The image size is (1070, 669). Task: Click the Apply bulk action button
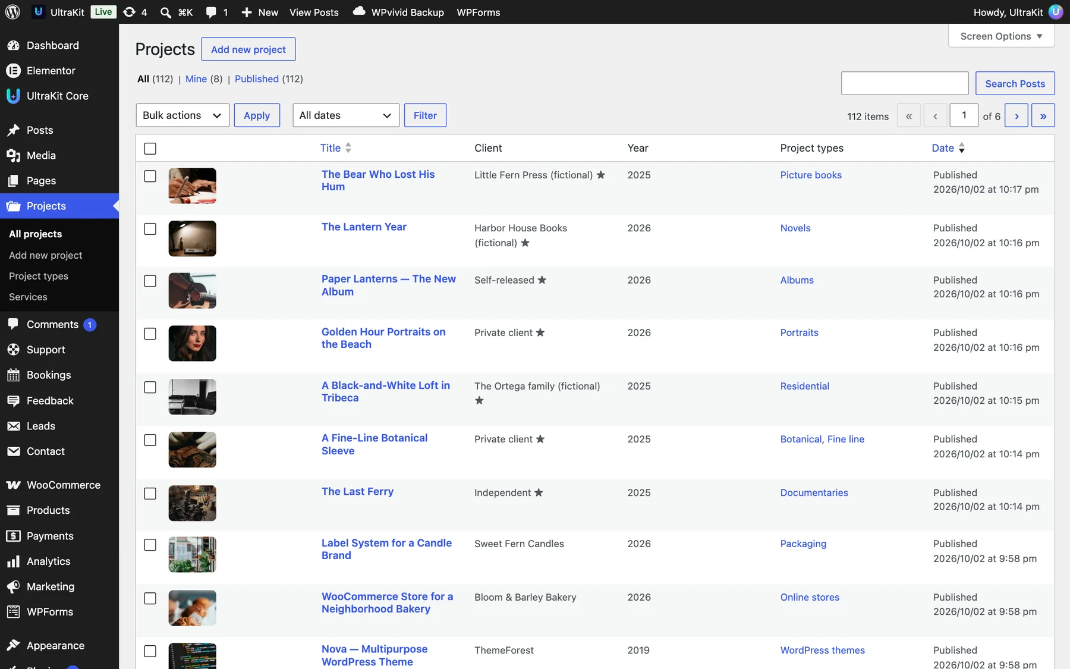point(257,115)
